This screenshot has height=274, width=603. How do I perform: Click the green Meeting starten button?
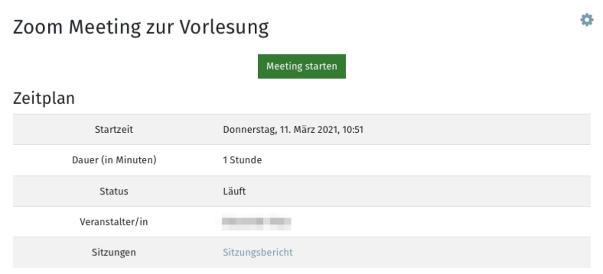[x=301, y=66]
